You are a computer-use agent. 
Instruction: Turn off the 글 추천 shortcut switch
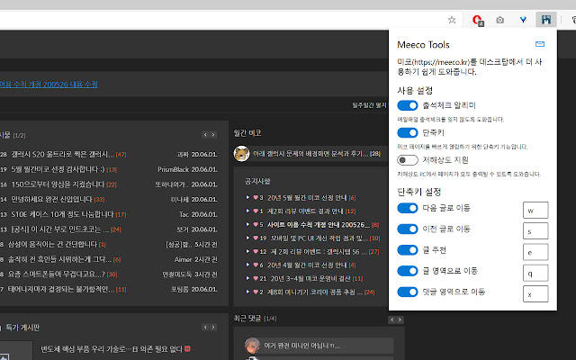(408, 250)
